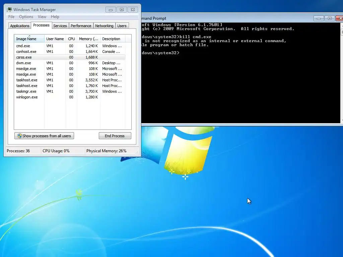Screen dimensions: 343x257
Task: Click the Command Prompt vertical scrollbar
Action: coord(342,73)
